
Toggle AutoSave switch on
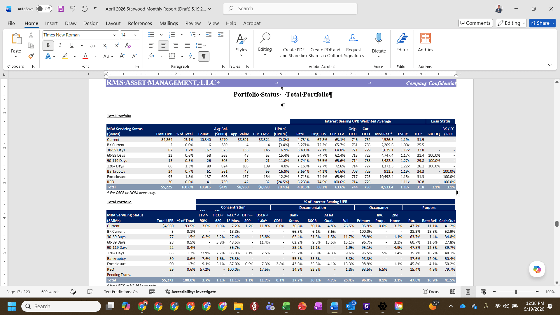pos(44,9)
